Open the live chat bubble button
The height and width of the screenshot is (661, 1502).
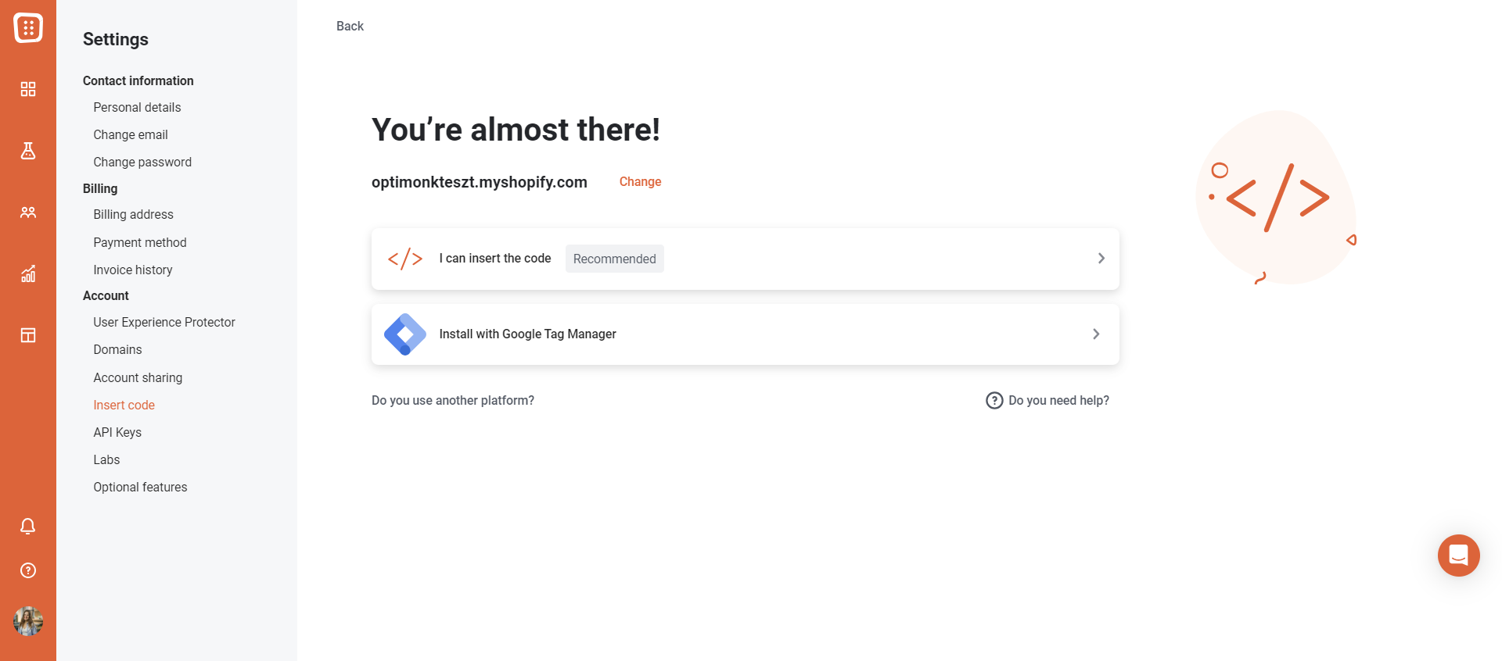1458,556
